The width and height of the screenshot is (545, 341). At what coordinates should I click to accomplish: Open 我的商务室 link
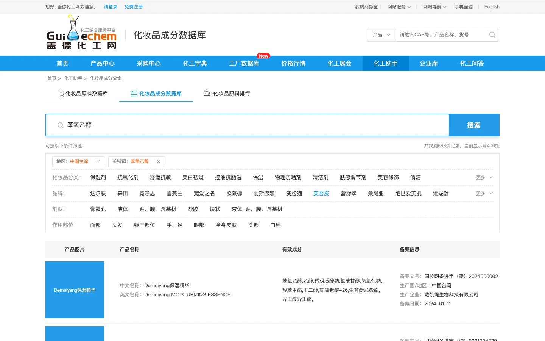coord(366,7)
